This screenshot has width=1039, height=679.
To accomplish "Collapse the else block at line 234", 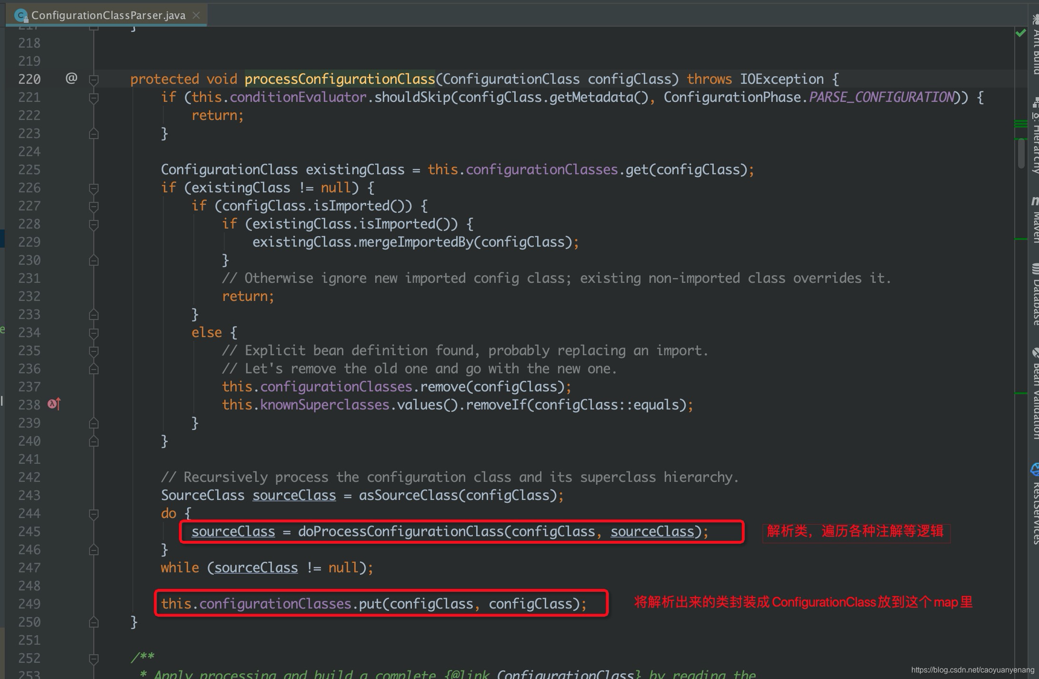I will click(94, 333).
